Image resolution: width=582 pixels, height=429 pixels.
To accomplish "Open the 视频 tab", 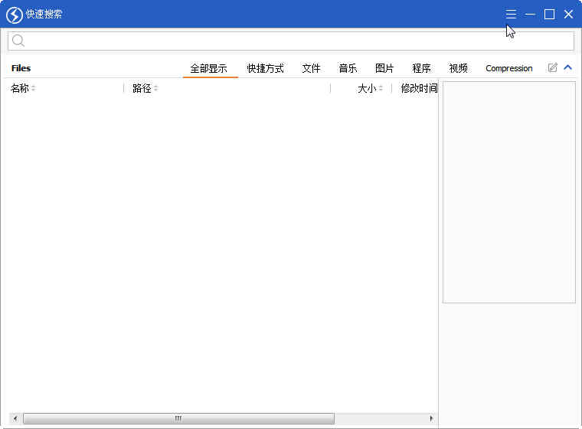I will click(x=458, y=68).
